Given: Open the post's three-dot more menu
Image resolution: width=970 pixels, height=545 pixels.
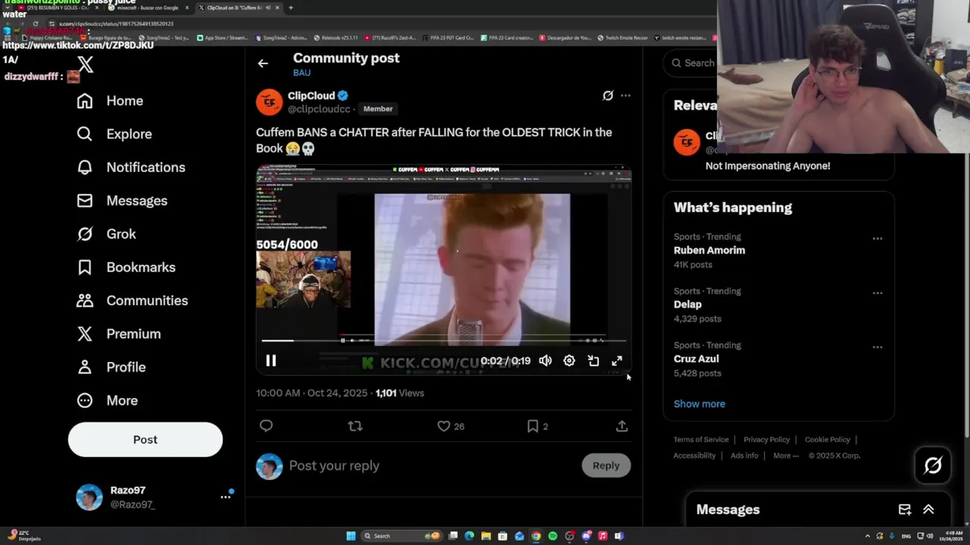Looking at the screenshot, I should tap(625, 95).
